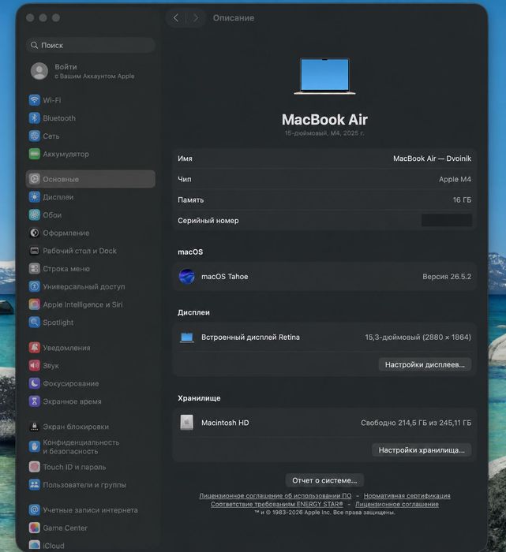Open Дисплеи settings in the sidebar

point(91,197)
